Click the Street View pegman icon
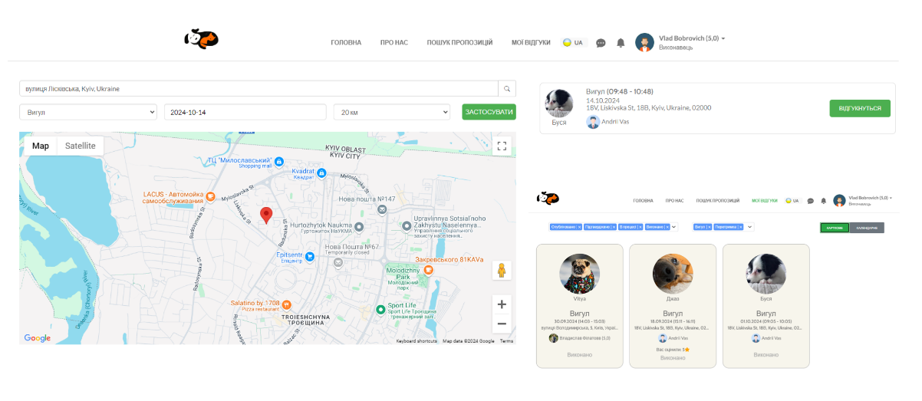Screen dimensions: 922x401 (x=502, y=271)
